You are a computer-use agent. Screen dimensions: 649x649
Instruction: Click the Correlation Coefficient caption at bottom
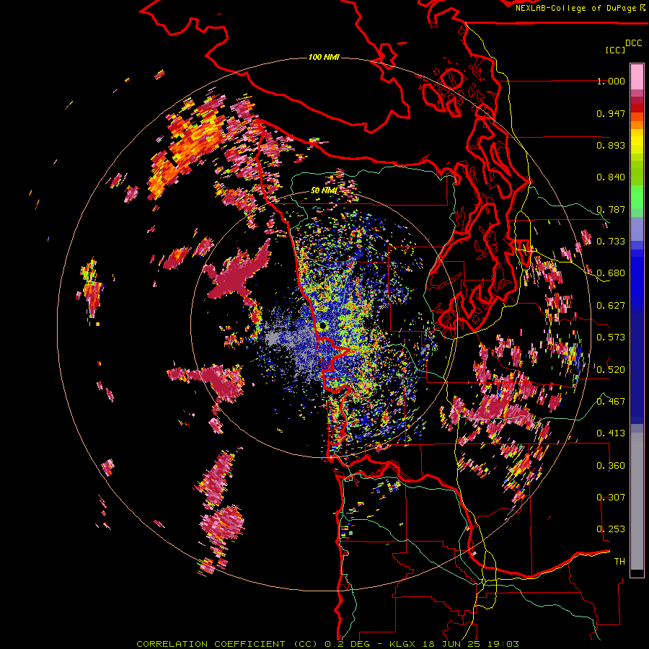(x=327, y=644)
